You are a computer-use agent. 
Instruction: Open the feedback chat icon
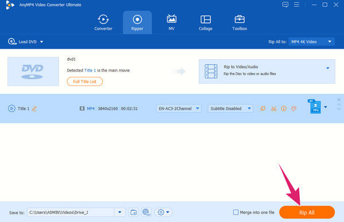[285, 5]
